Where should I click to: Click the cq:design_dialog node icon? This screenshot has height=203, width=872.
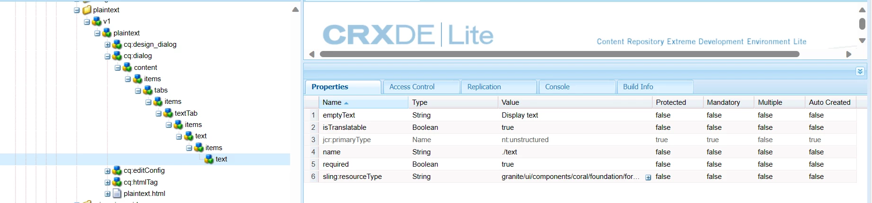[117, 44]
